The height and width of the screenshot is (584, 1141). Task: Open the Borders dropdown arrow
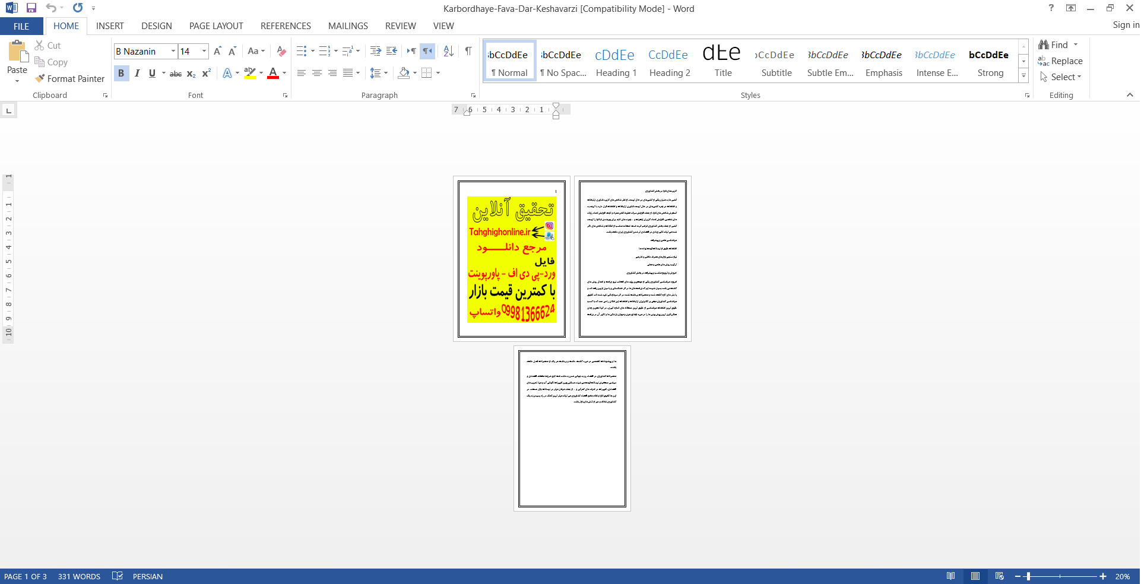tap(438, 73)
